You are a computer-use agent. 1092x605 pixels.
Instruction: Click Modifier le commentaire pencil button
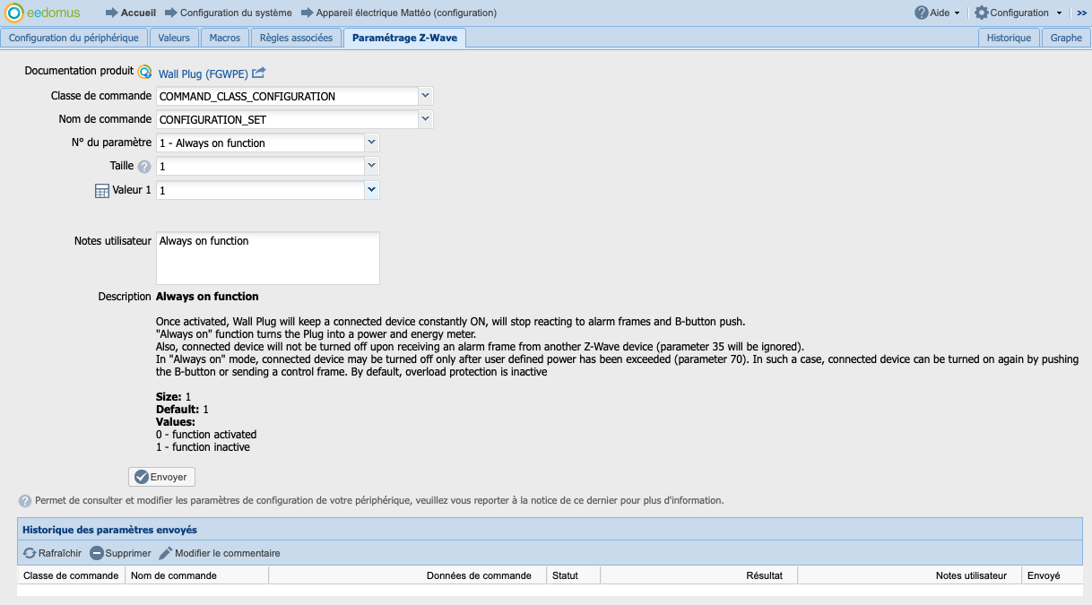[x=220, y=553]
